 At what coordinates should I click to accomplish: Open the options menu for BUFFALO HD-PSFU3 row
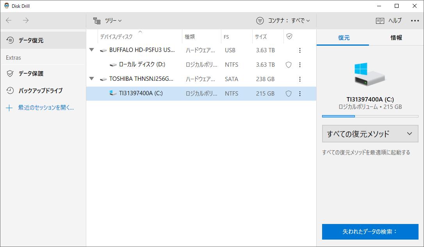point(299,50)
